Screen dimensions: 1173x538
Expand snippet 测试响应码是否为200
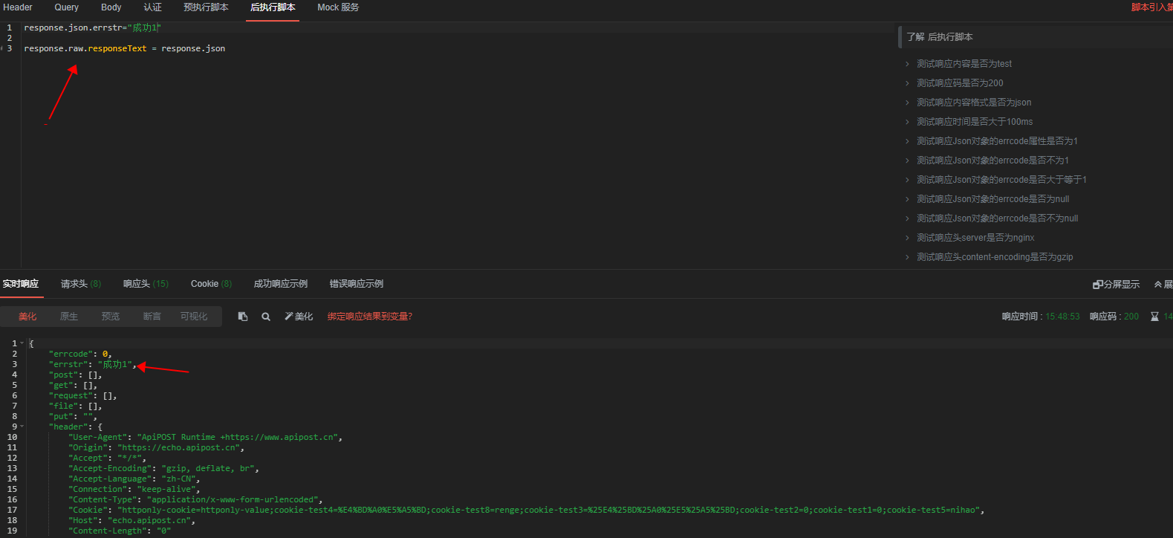960,83
